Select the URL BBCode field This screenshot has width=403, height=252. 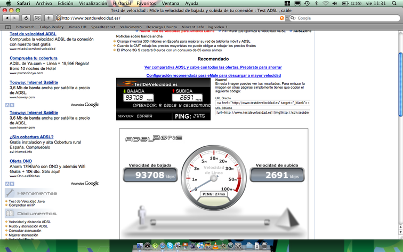click(263, 113)
